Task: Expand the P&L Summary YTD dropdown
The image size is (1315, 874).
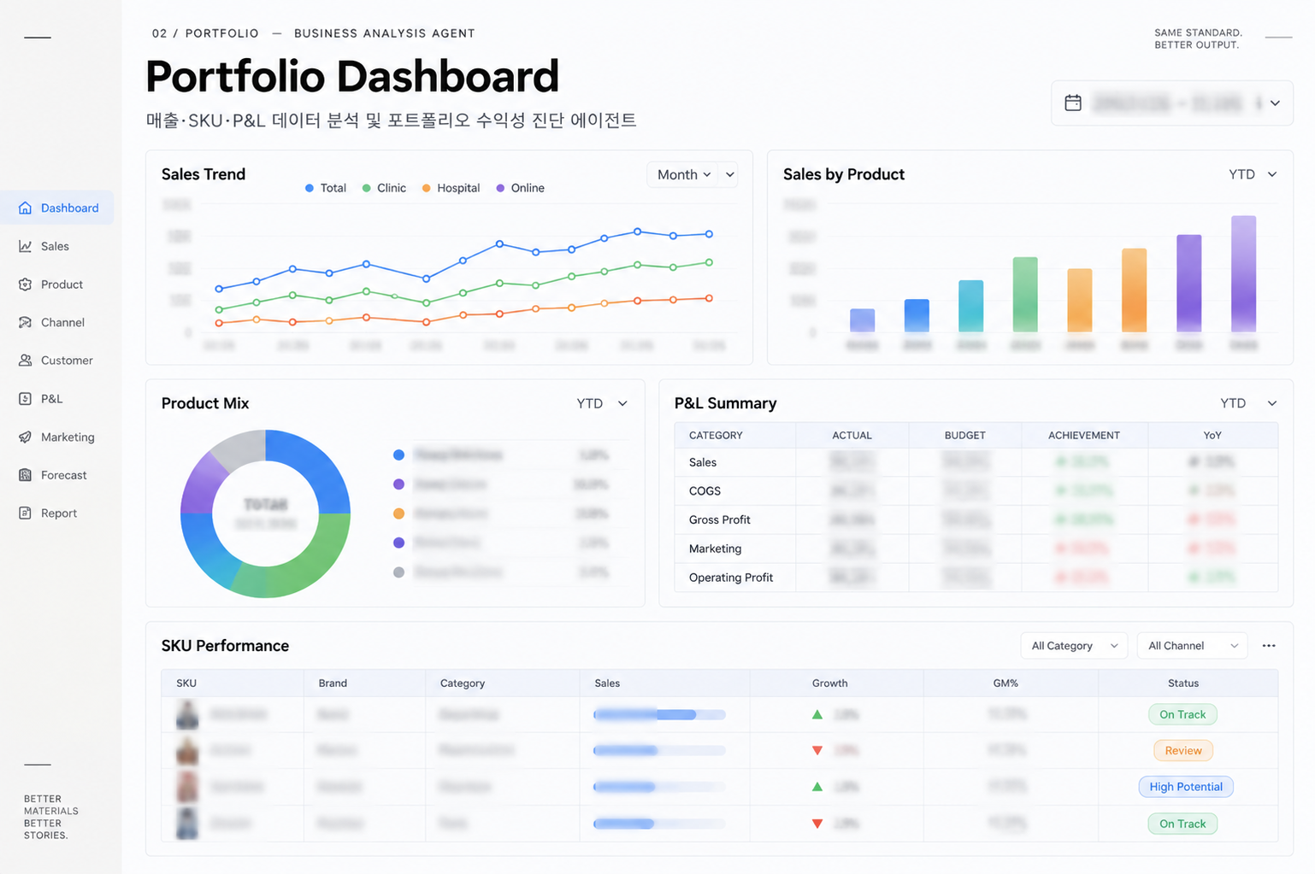Action: (1248, 403)
